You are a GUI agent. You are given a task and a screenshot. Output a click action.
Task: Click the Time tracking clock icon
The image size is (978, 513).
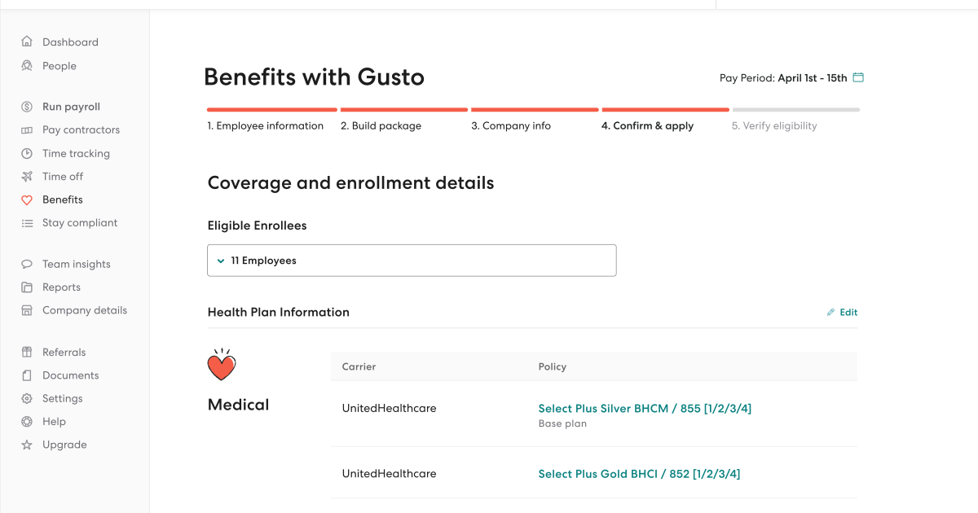tap(27, 153)
